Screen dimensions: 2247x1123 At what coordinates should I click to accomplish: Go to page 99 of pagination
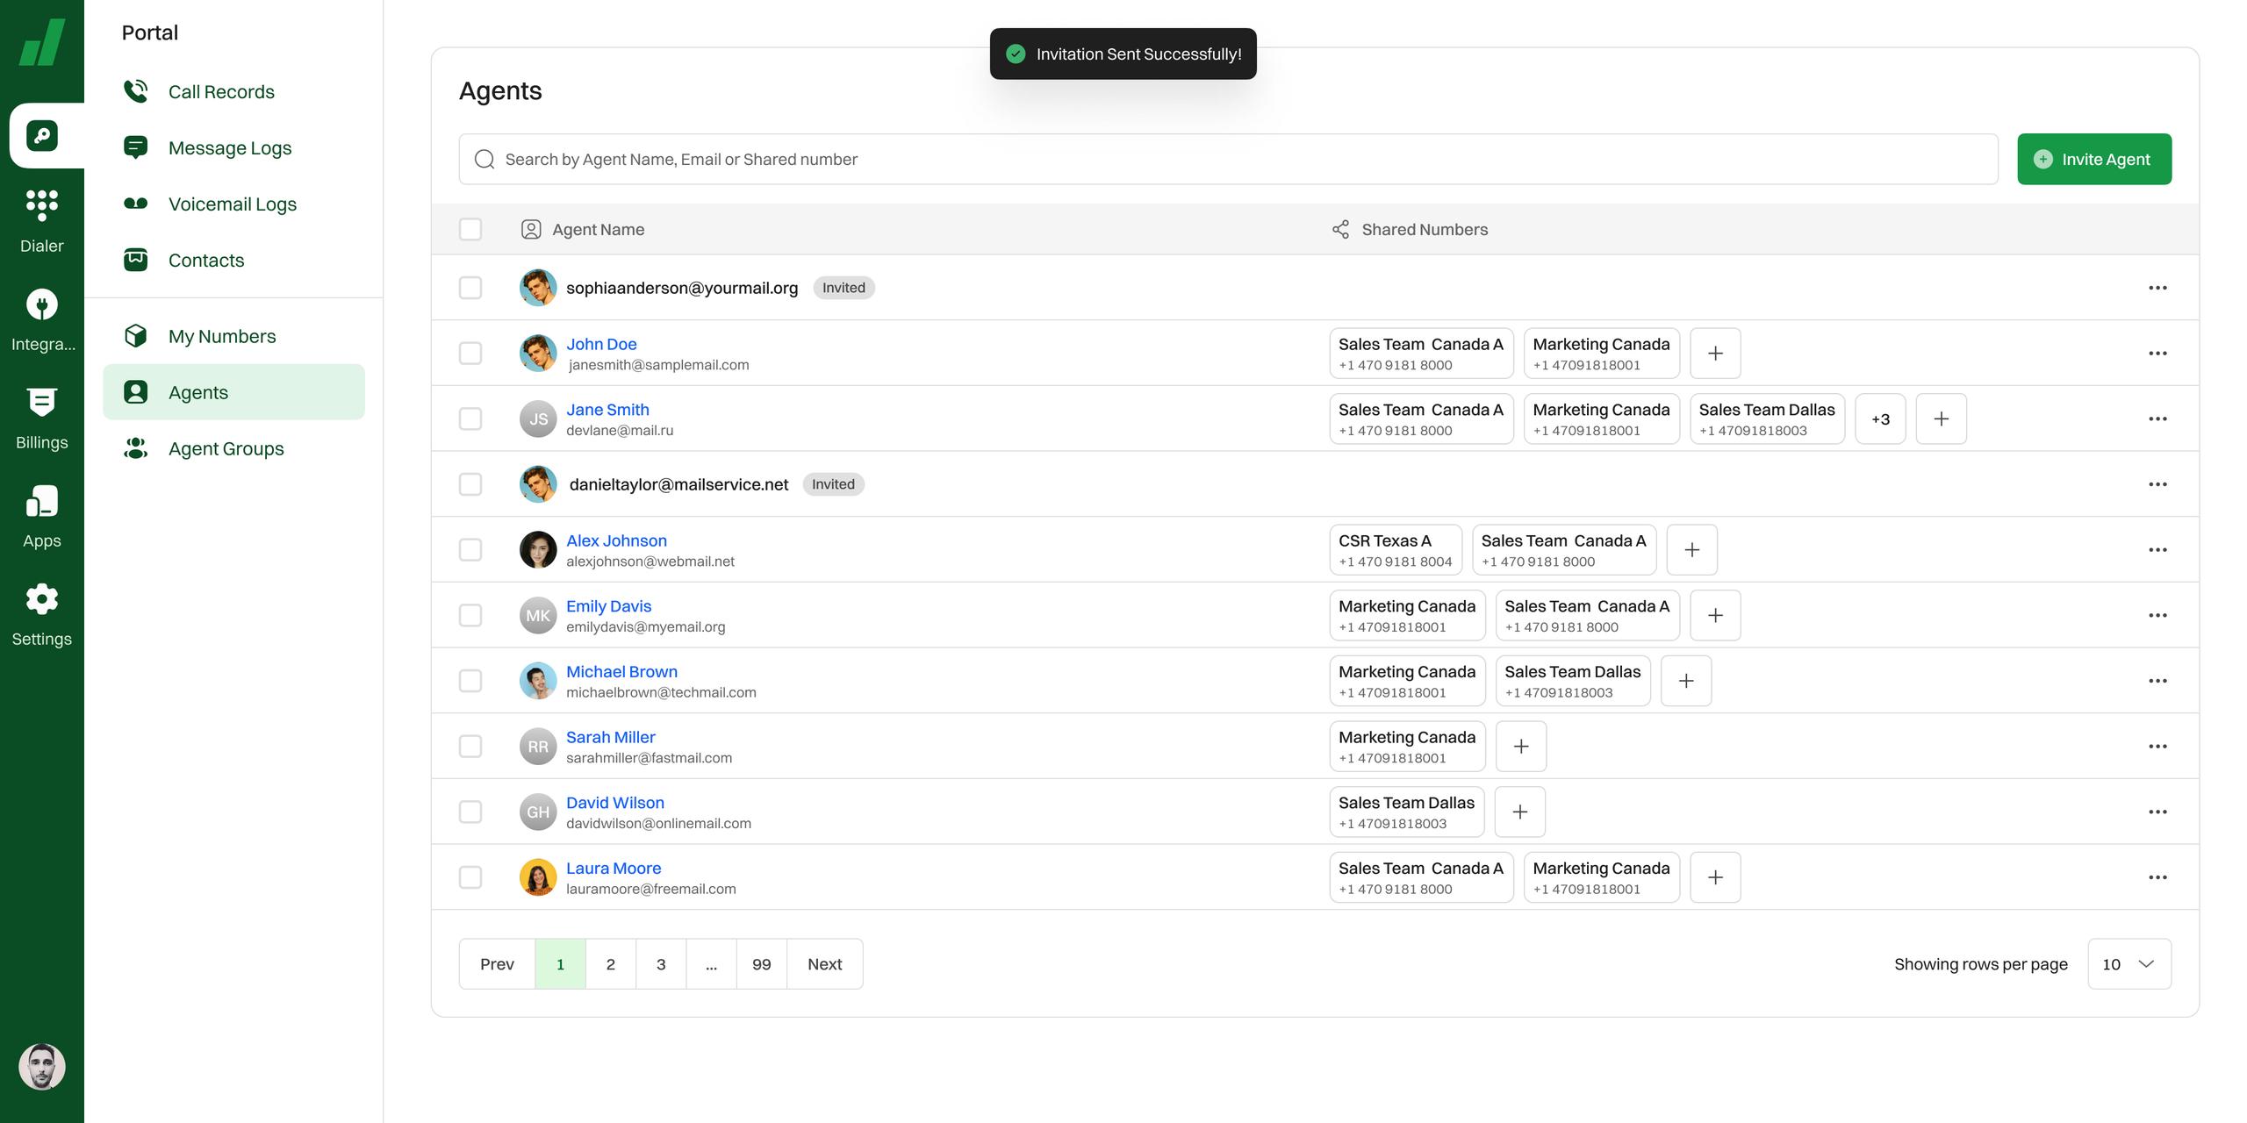pos(761,963)
